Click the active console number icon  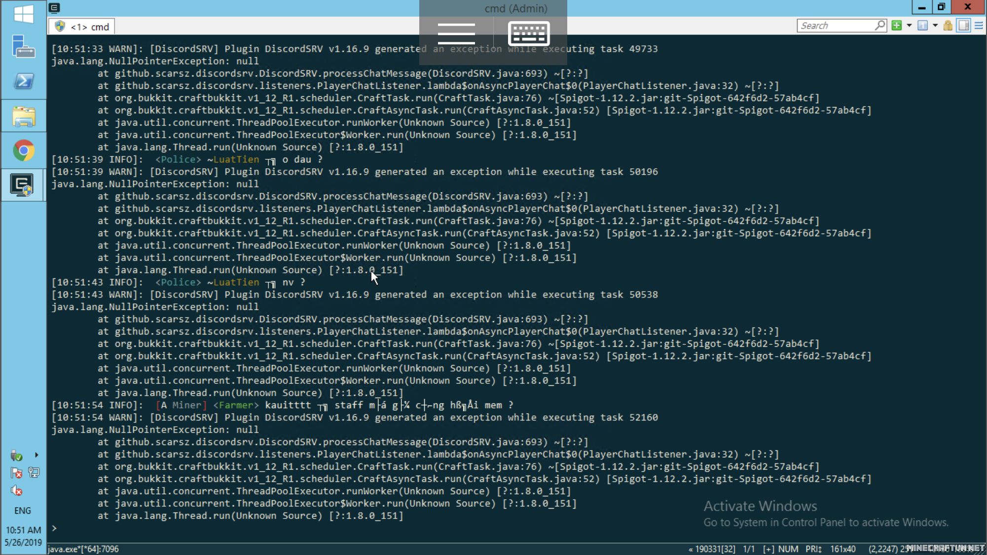922,26
